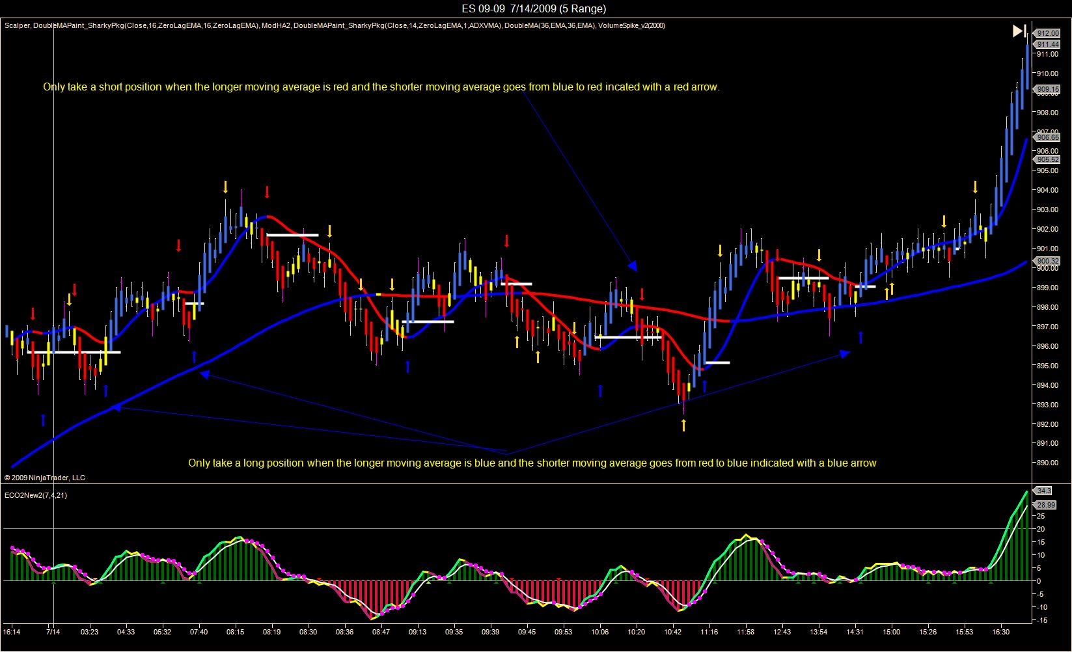Screen dimensions: 1072x652
Task: Click the 07:40 time axis label
Action: pyautogui.click(x=199, y=632)
